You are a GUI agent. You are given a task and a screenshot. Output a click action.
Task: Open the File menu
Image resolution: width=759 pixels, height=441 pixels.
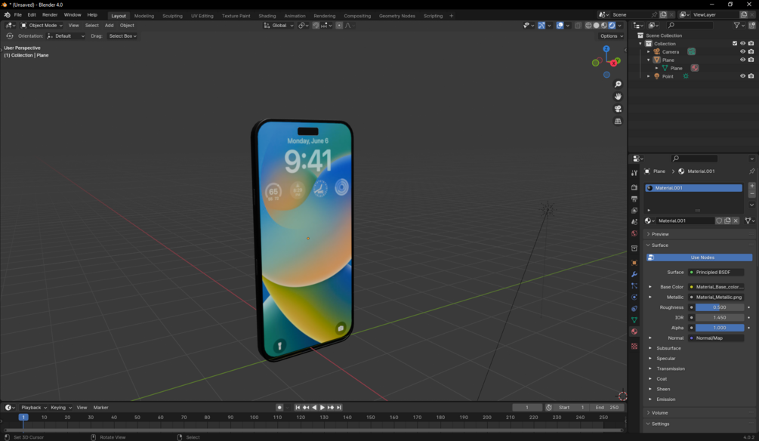tap(18, 15)
